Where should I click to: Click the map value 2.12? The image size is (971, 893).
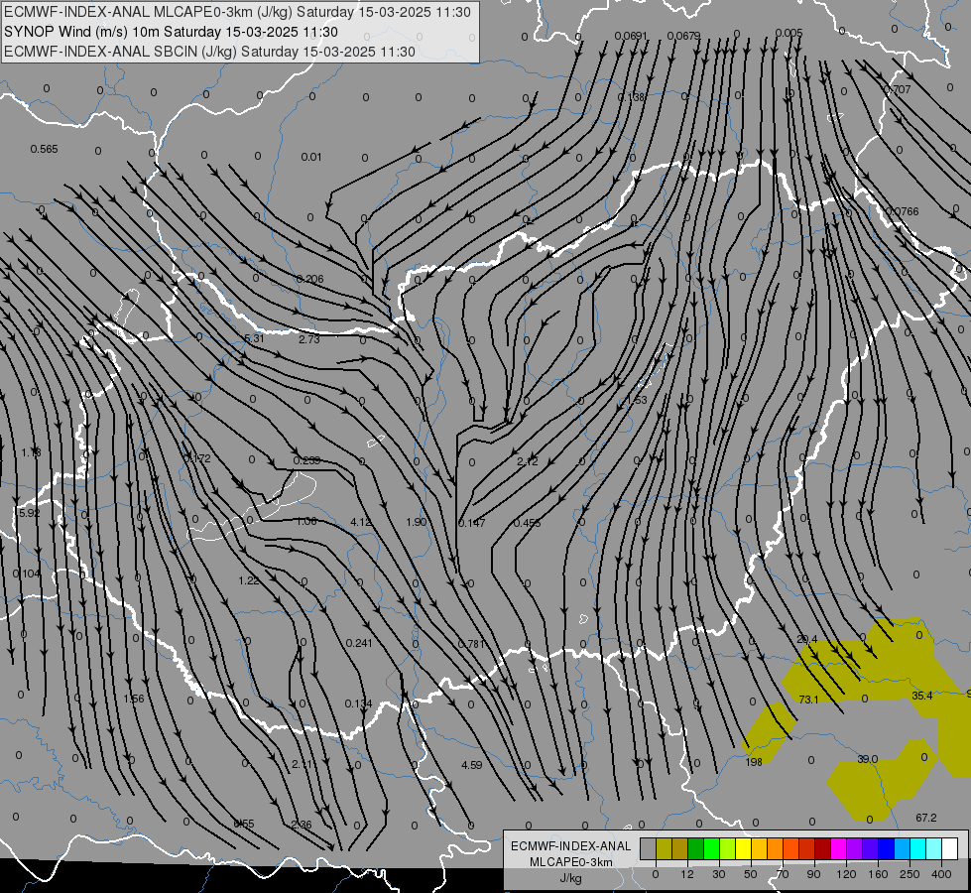point(528,461)
